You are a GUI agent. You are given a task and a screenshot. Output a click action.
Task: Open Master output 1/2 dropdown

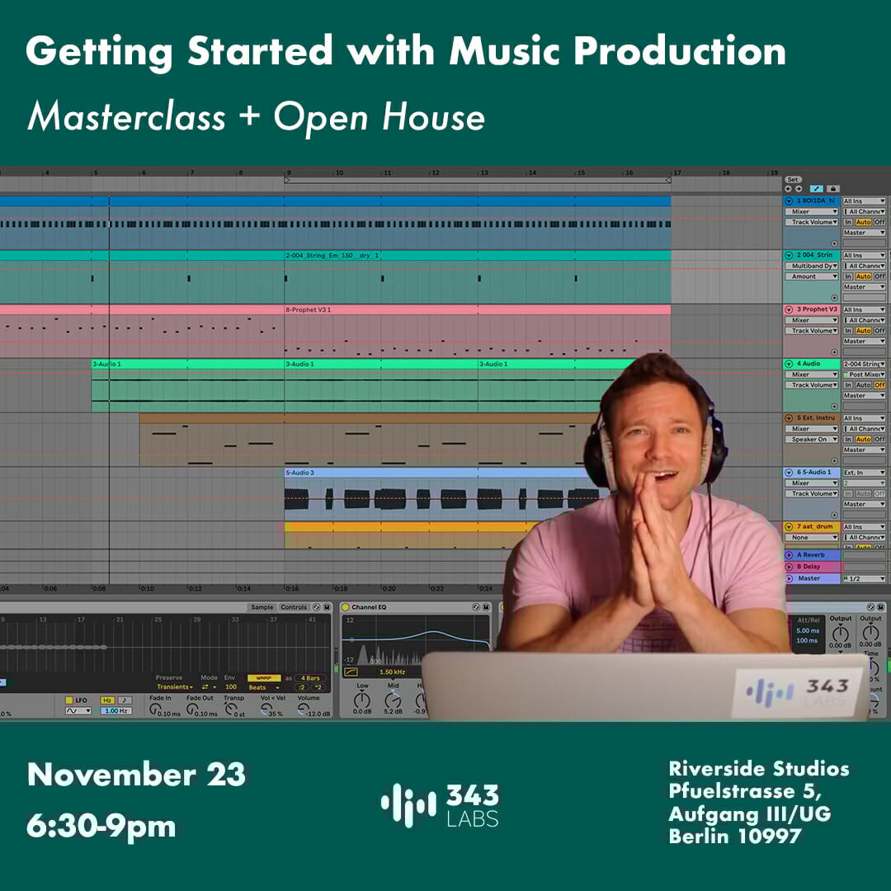pyautogui.click(x=864, y=578)
